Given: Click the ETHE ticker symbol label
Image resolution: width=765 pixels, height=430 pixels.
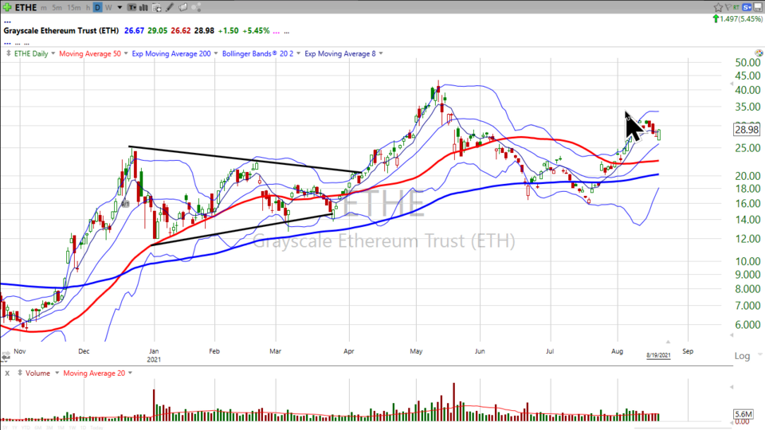Looking at the screenshot, I should 27,7.
